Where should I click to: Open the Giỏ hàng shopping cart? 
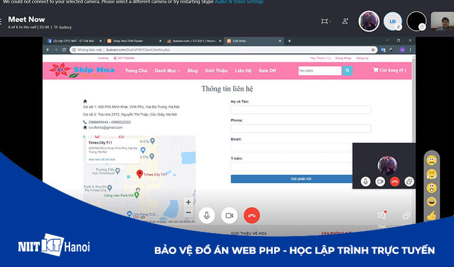tap(389, 70)
